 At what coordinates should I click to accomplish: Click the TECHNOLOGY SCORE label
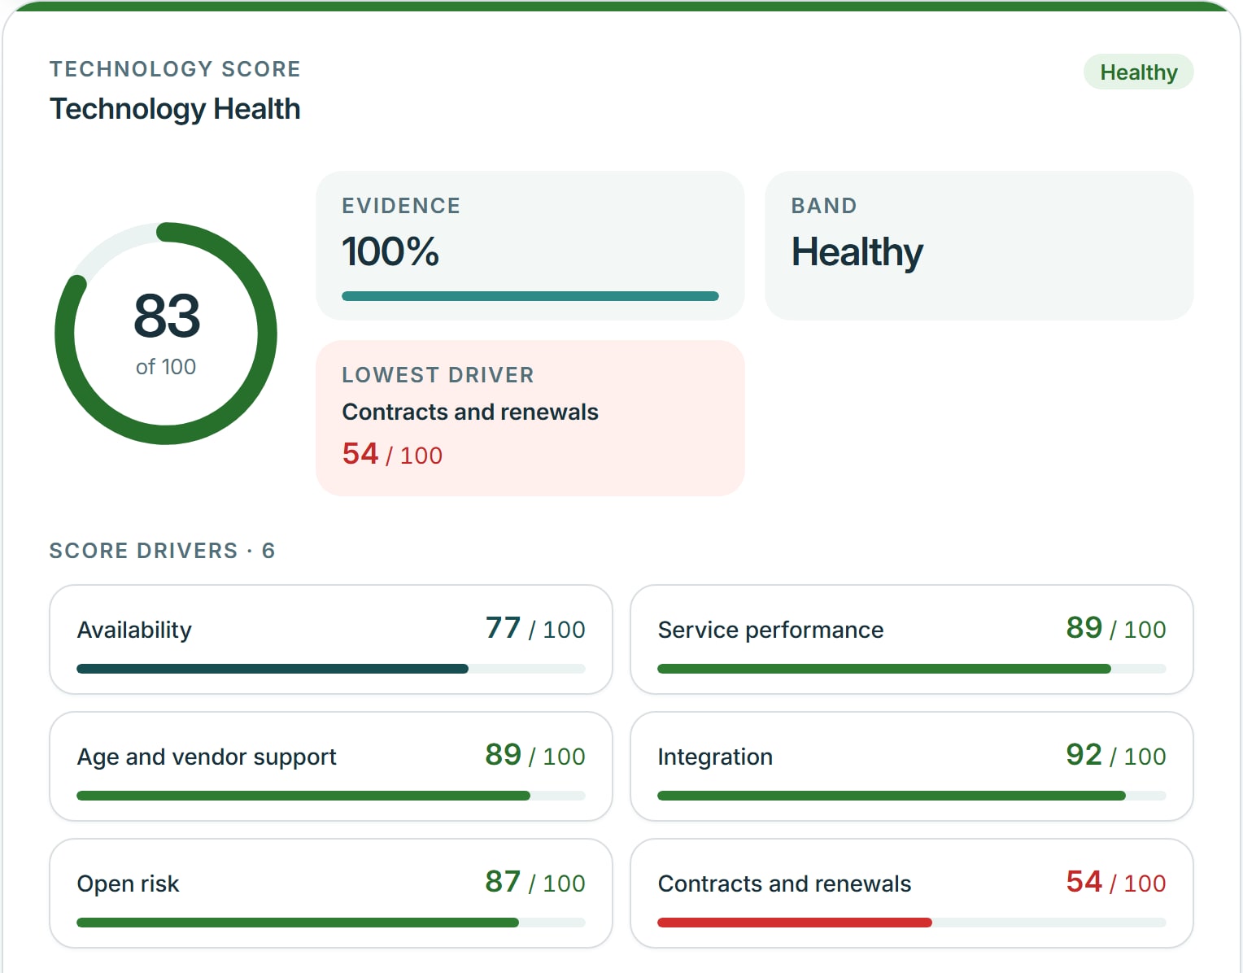pyautogui.click(x=175, y=69)
